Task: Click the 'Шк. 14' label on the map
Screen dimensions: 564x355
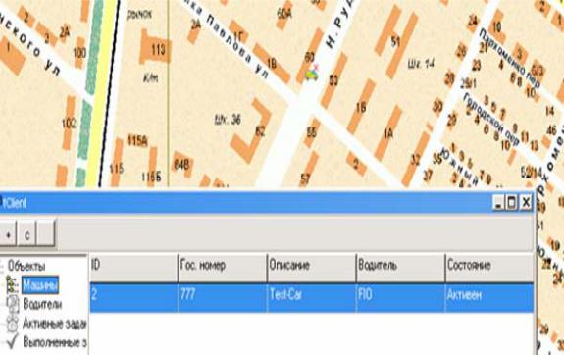Action: (x=421, y=64)
